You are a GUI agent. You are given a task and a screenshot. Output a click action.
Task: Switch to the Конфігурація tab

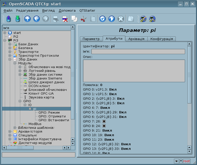162,39
